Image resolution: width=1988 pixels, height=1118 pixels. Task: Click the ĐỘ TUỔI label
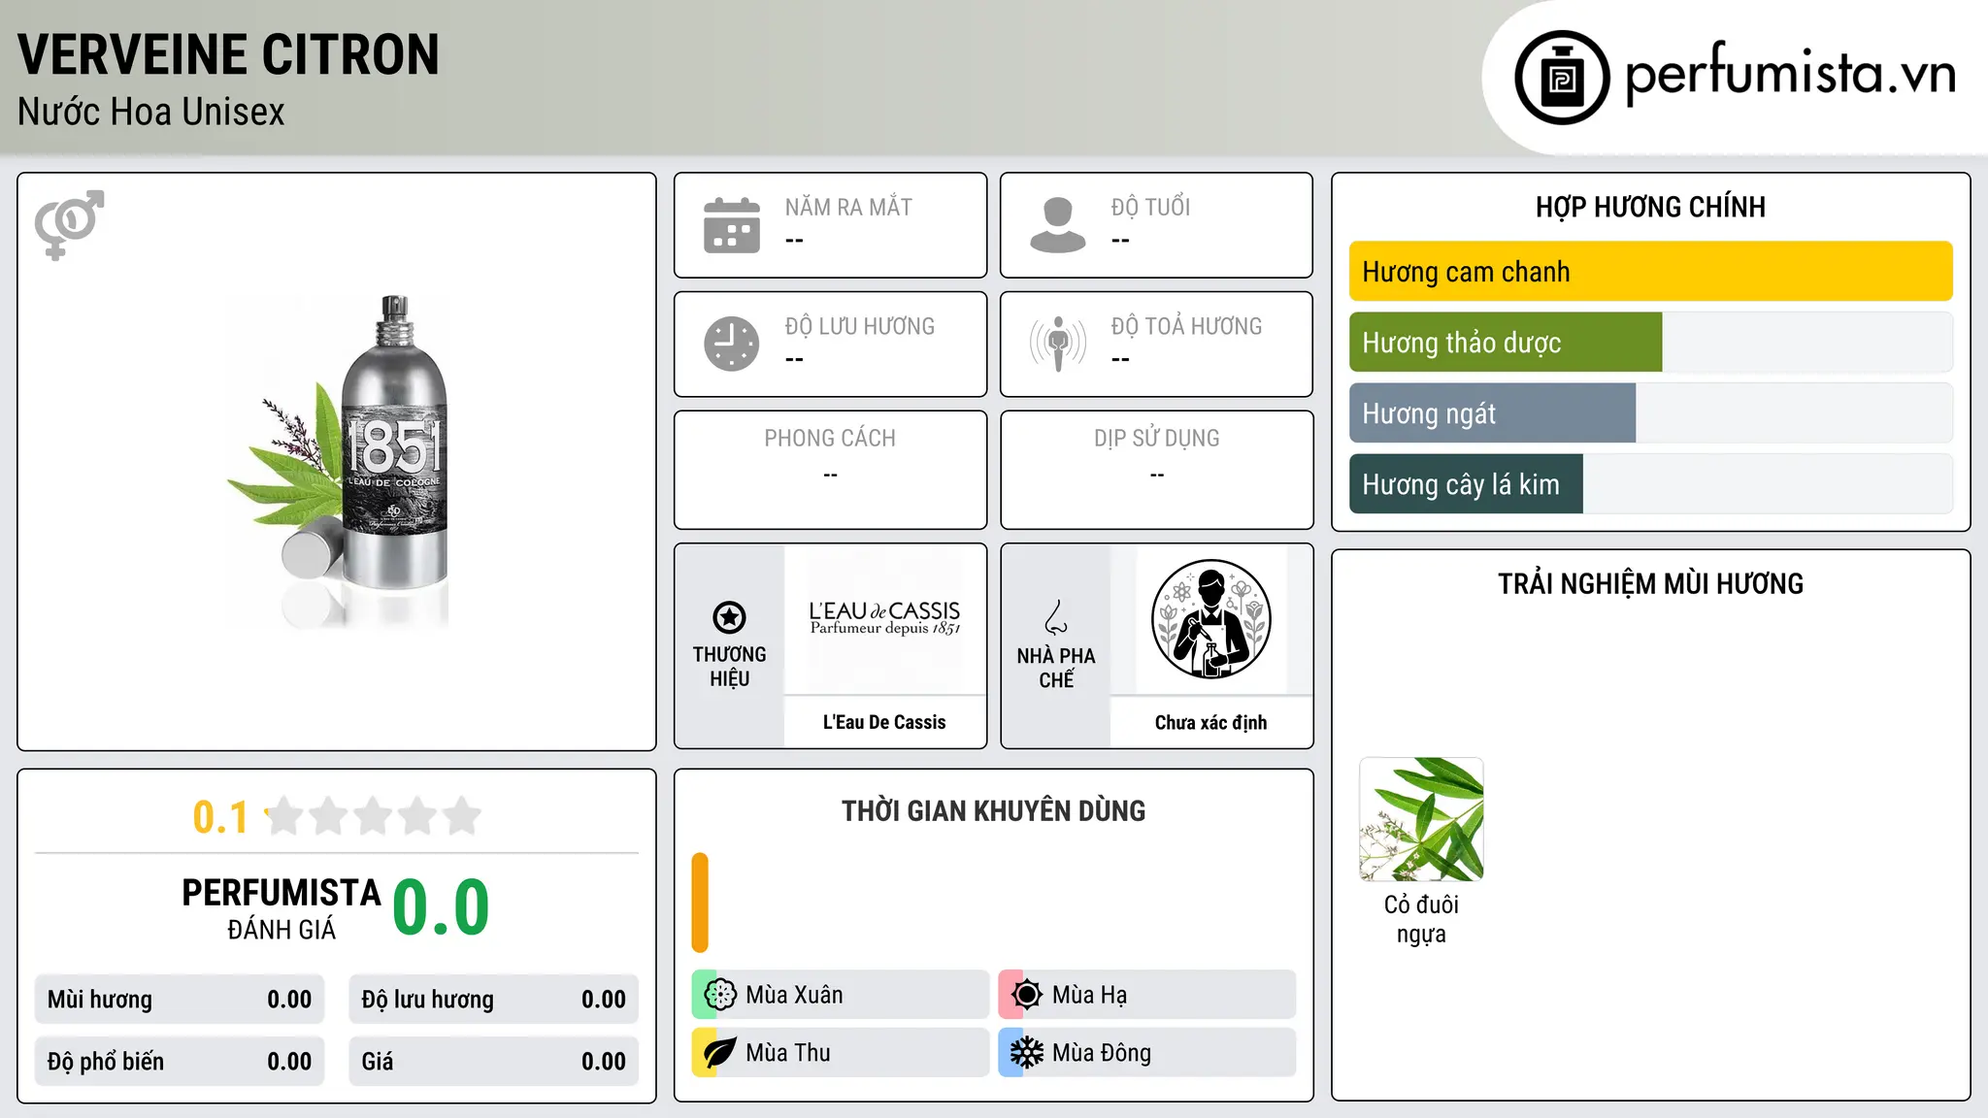[x=1150, y=208]
